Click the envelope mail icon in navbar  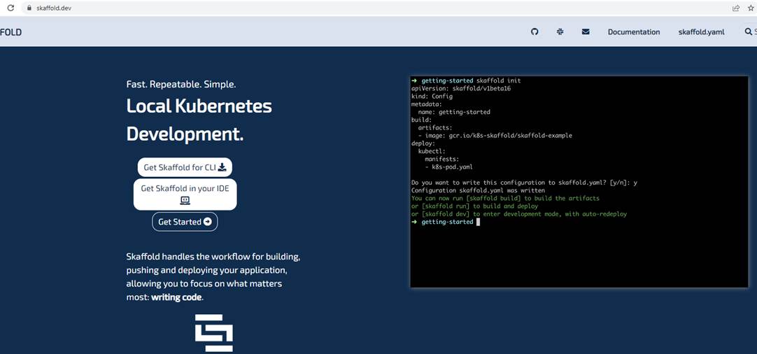point(586,31)
